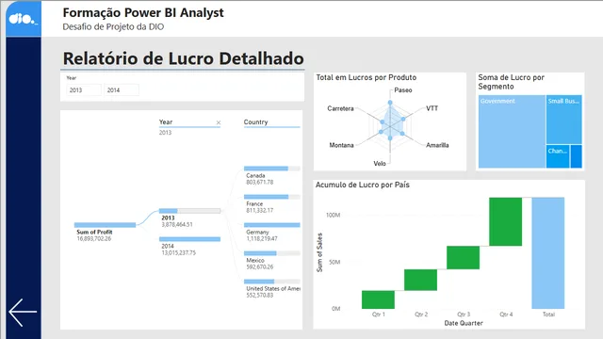The width and height of the screenshot is (603, 339).
Task: Click the Desafio de Projeto da DIO subtitle
Action: coord(113,27)
